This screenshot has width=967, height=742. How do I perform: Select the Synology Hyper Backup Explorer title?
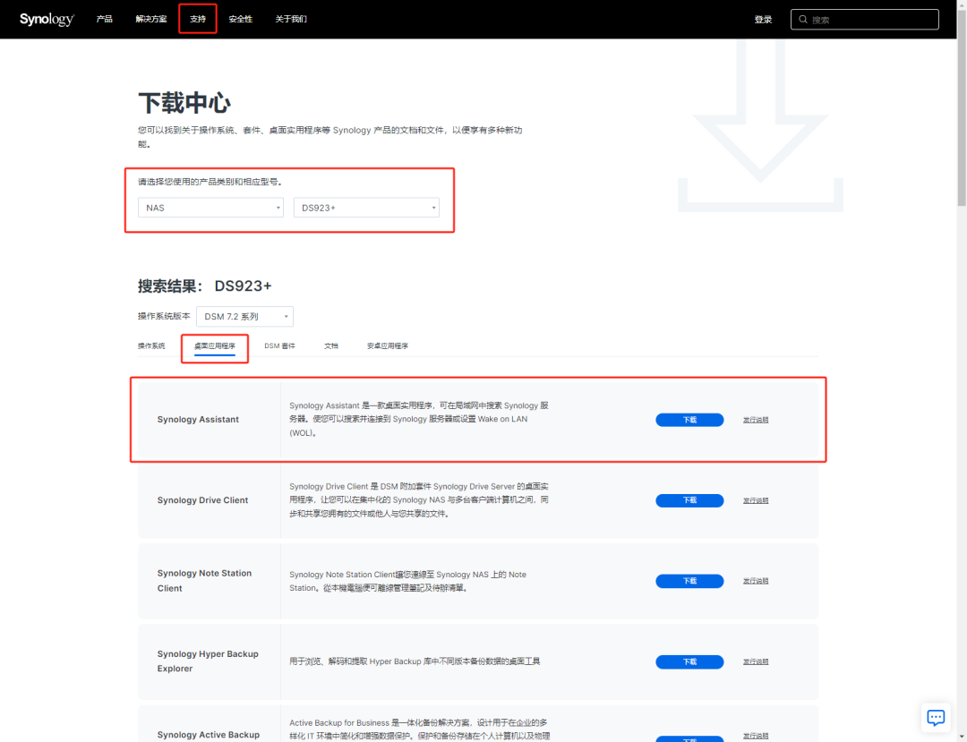(x=208, y=661)
